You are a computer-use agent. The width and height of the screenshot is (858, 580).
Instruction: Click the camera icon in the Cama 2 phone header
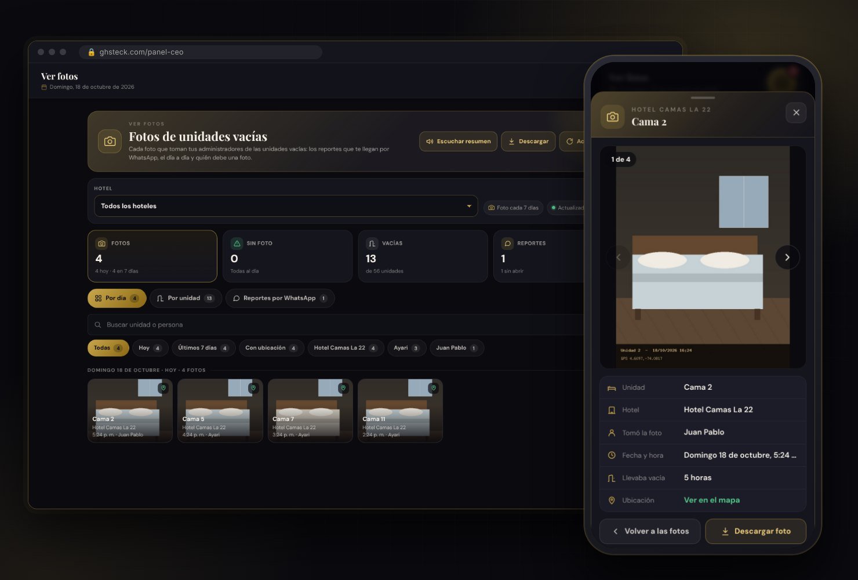[612, 117]
